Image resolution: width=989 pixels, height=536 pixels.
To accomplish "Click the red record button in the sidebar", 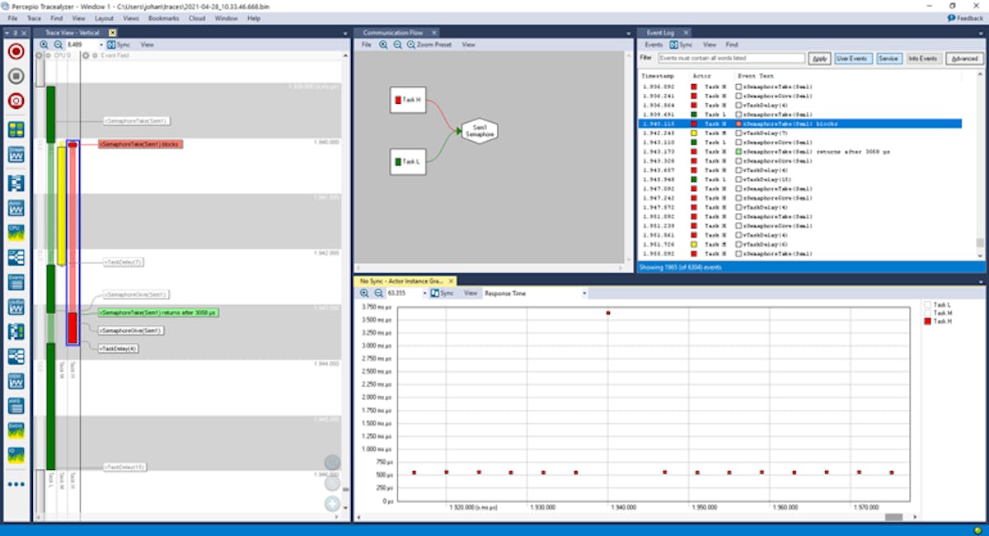I will point(15,51).
